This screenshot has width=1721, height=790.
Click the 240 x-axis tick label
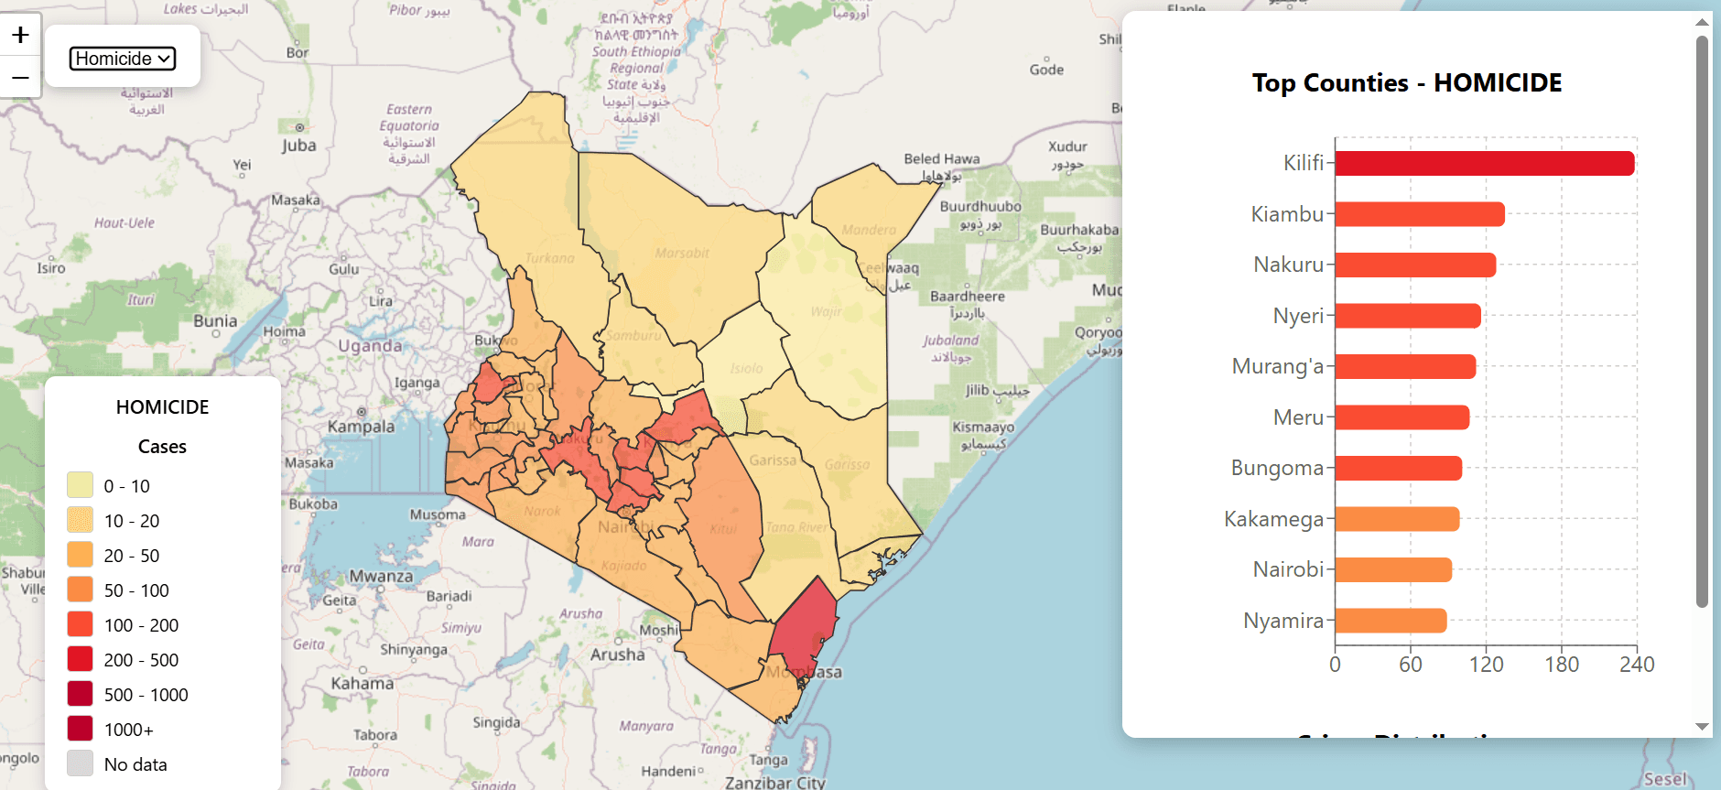[1637, 665]
